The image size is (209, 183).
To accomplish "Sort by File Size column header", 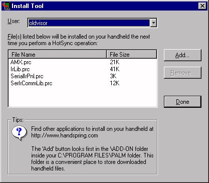I will coord(131,55).
